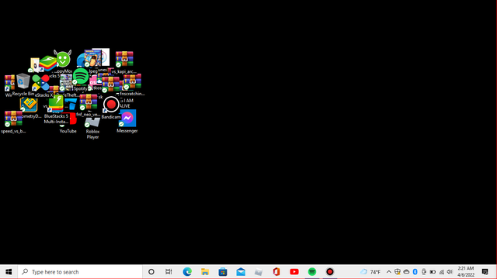Open Microsoft Store from the taskbar

[223, 272]
